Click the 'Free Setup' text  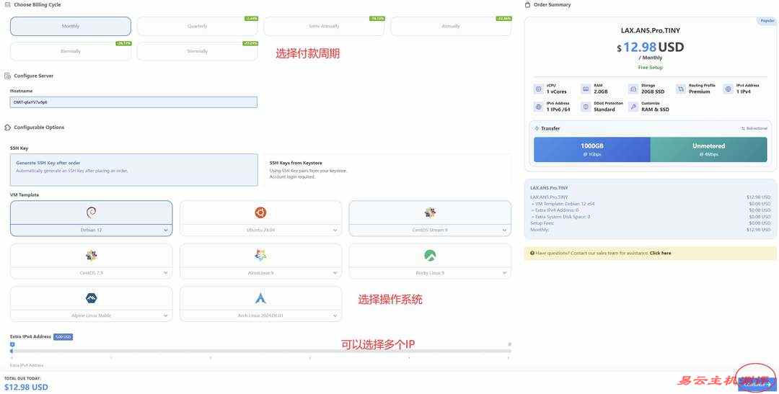pos(651,67)
